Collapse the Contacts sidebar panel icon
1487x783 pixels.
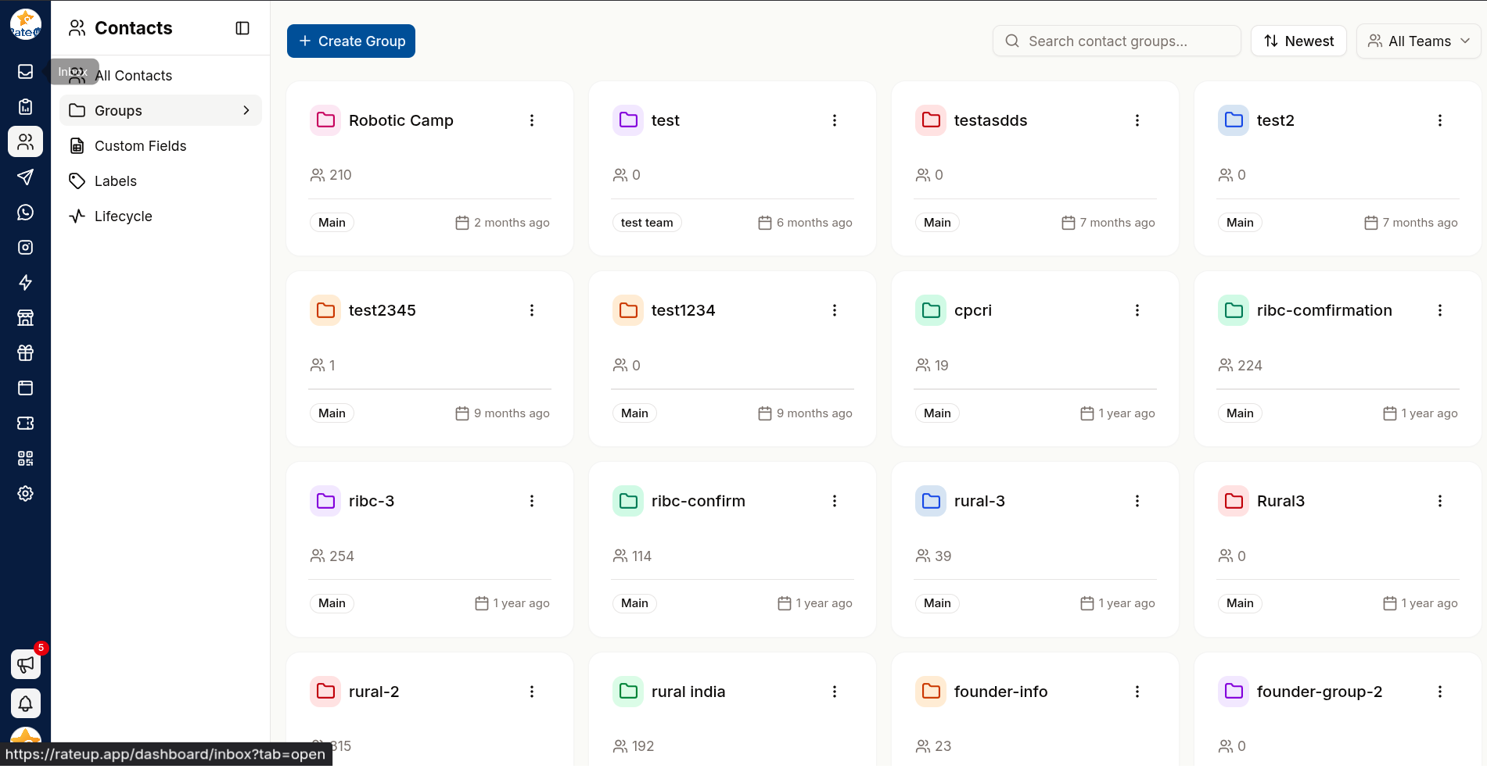[242, 28]
